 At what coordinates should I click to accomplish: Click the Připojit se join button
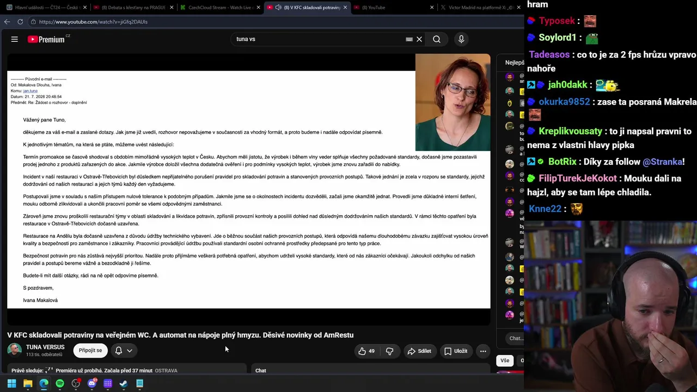click(90, 351)
